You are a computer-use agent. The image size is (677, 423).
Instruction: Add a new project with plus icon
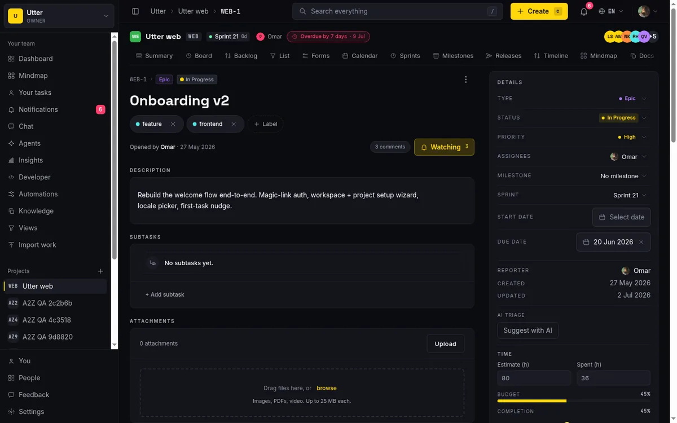pos(100,271)
